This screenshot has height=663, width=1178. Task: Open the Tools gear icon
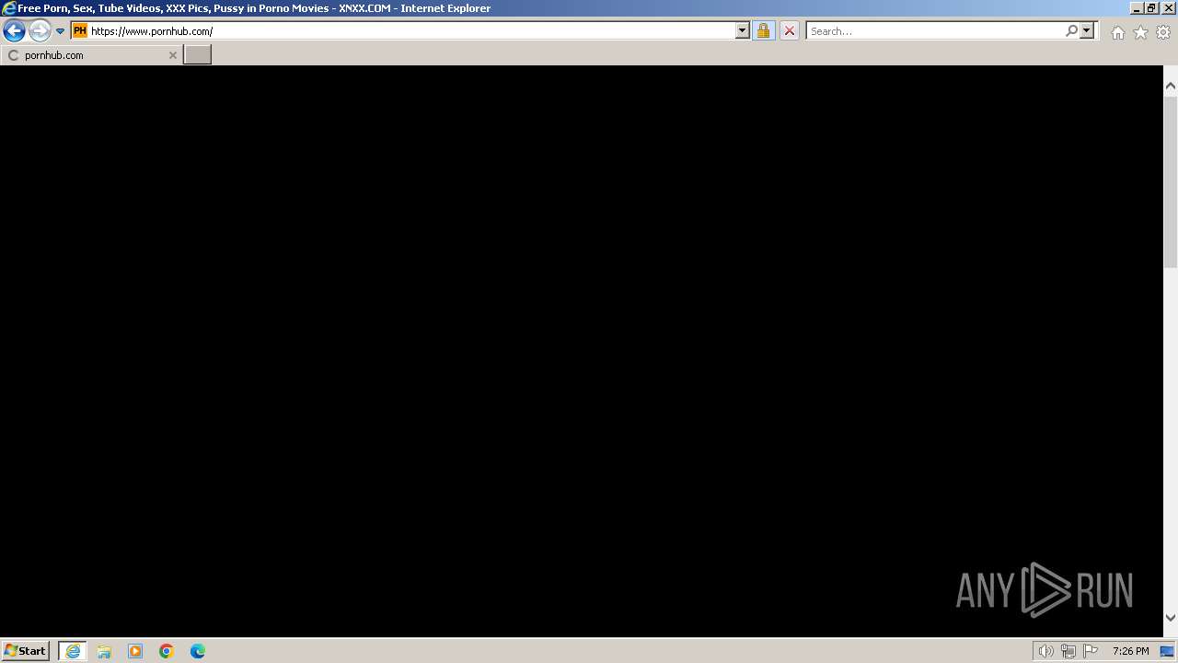click(1163, 32)
